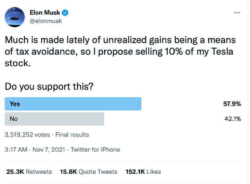
Task: Open the 3:17 AM timestamp link
Action: pos(16,150)
